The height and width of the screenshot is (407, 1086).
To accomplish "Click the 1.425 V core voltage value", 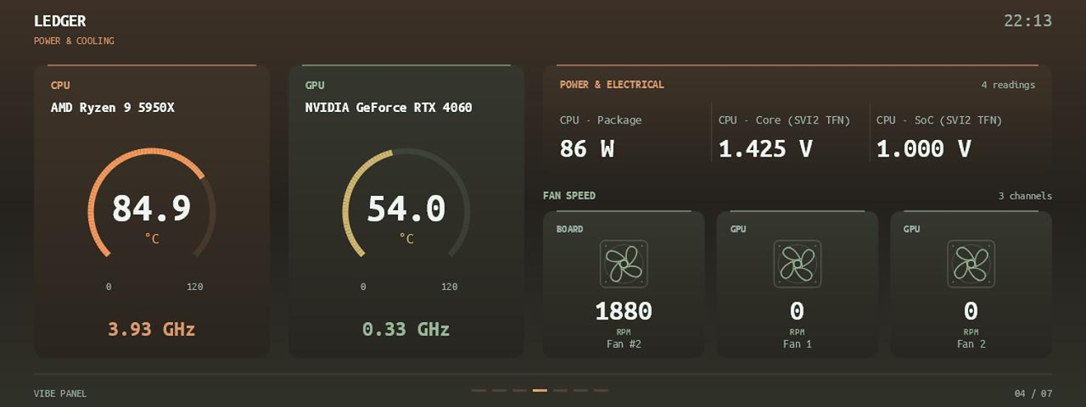I will click(x=765, y=149).
